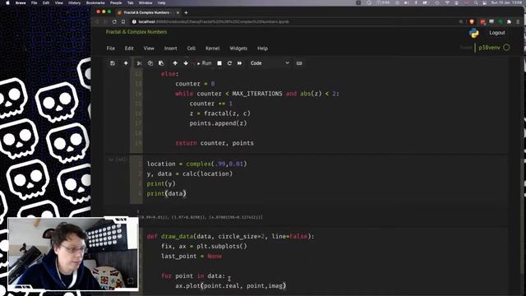Click the Logout button
The image size is (526, 296).
click(x=496, y=33)
